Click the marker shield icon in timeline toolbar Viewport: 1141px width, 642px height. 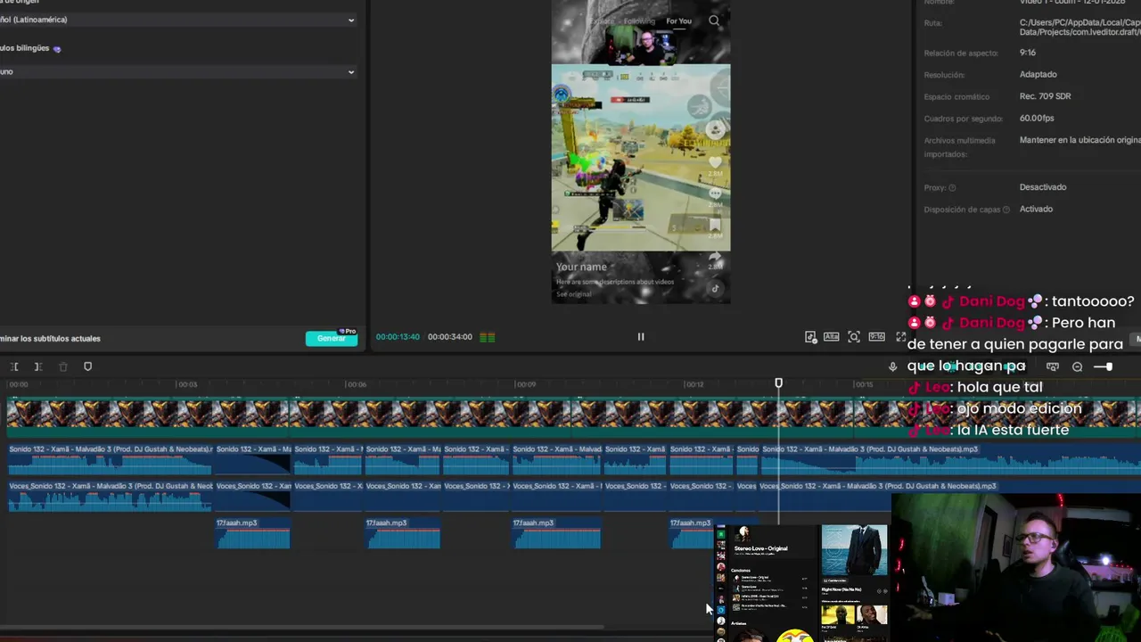tap(87, 366)
